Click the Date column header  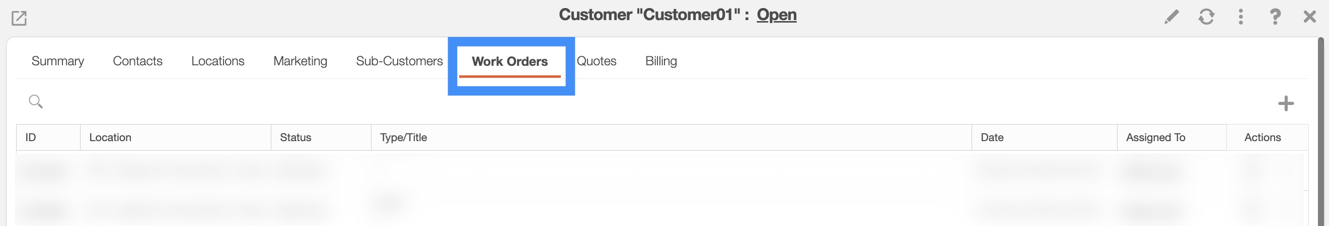992,138
